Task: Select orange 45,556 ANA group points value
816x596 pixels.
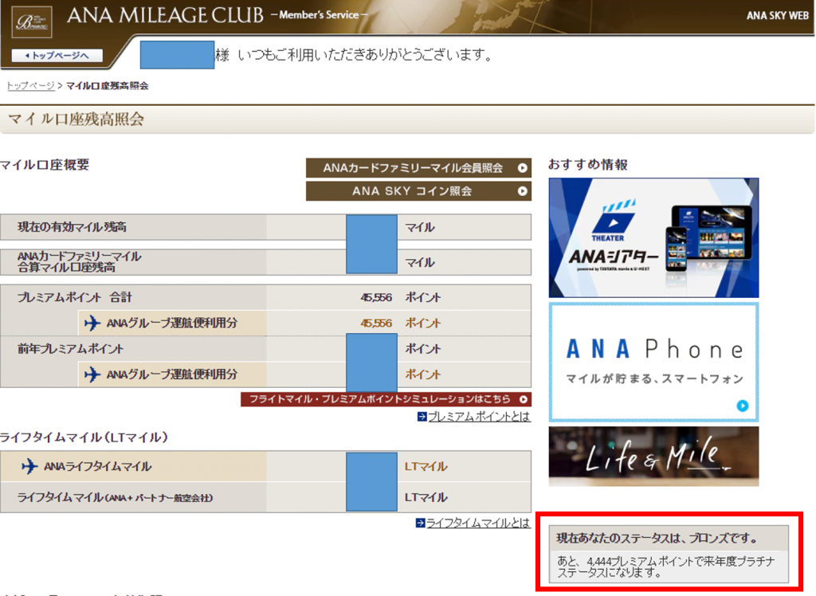Action: 376,323
